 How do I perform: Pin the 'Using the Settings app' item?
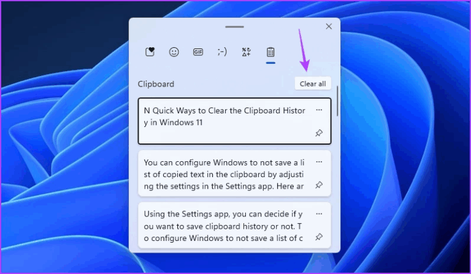click(319, 237)
